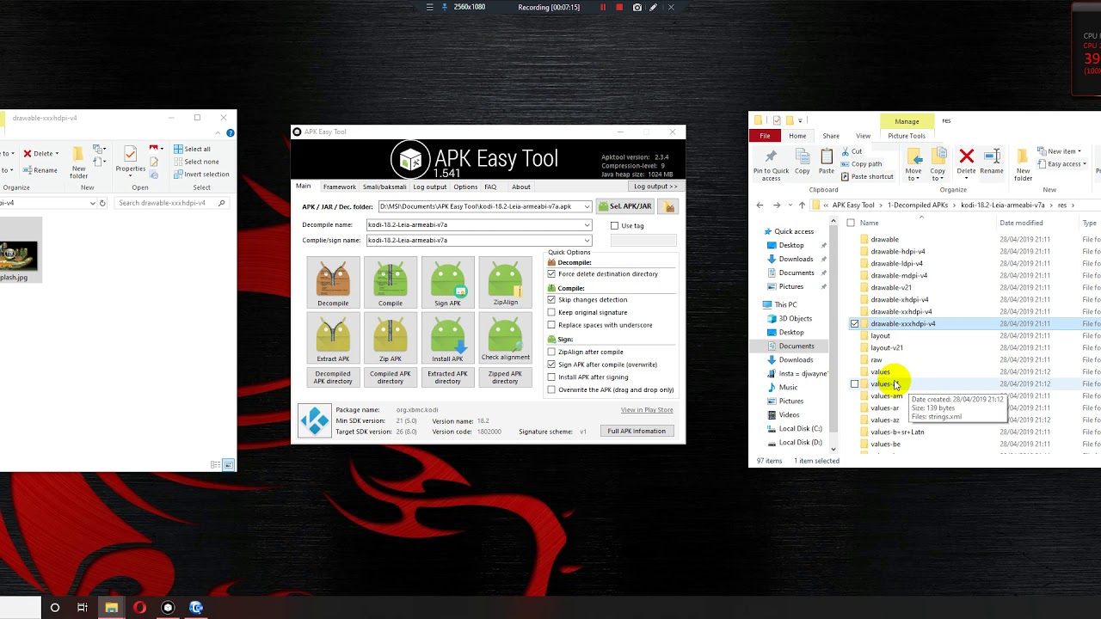Image resolution: width=1101 pixels, height=619 pixels.
Task: Open address history dropdown in drawable-xxxhdpi-v4 window
Action: click(x=93, y=203)
